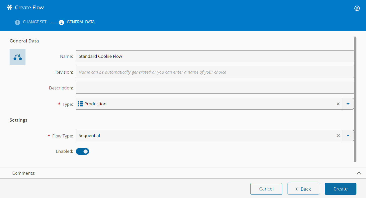Viewport: 366px width, 198px height.
Task: Go Back to the previous step
Action: tap(303, 189)
